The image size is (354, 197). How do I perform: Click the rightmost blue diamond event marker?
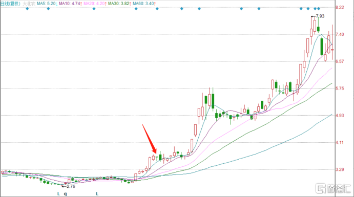pyautogui.click(x=319, y=9)
